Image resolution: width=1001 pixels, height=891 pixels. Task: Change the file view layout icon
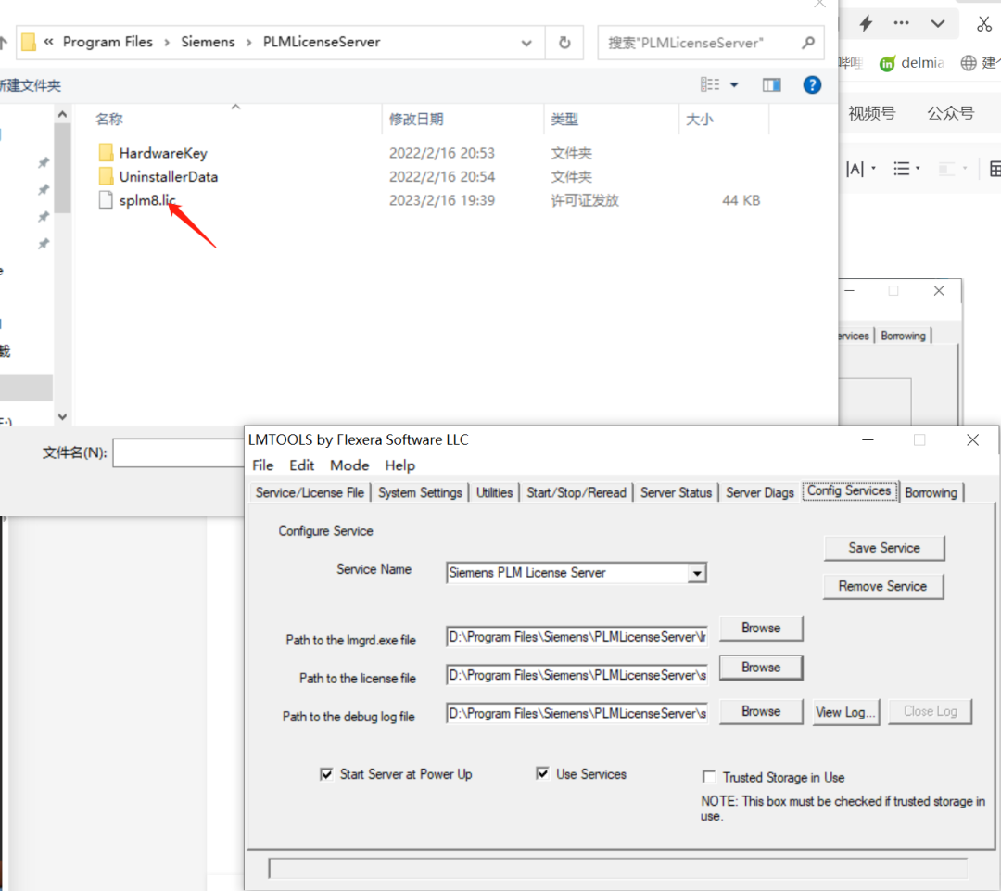pos(710,85)
